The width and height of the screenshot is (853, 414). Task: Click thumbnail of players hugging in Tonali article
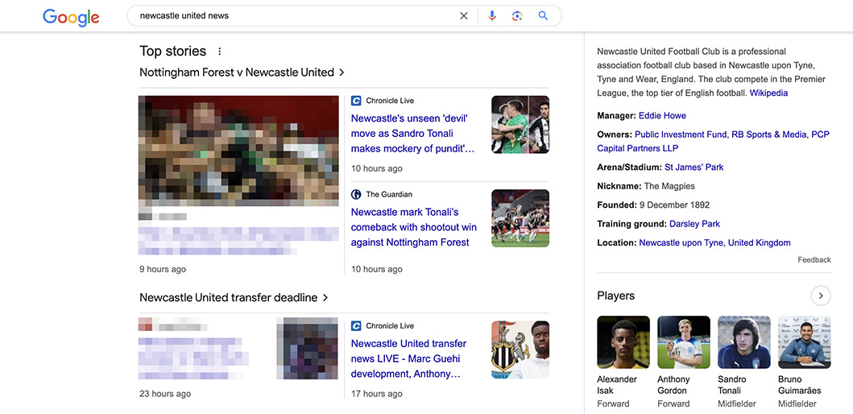[520, 125]
